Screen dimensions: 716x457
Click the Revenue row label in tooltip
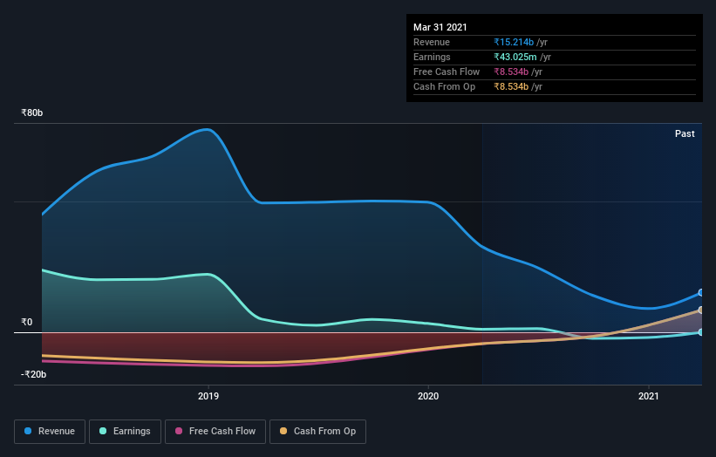(432, 42)
